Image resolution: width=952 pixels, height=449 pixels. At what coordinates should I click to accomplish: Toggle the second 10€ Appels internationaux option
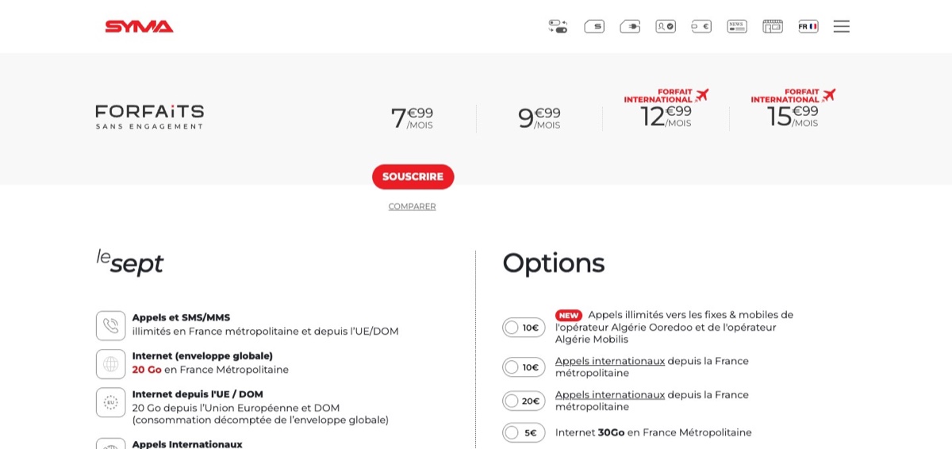click(x=524, y=367)
